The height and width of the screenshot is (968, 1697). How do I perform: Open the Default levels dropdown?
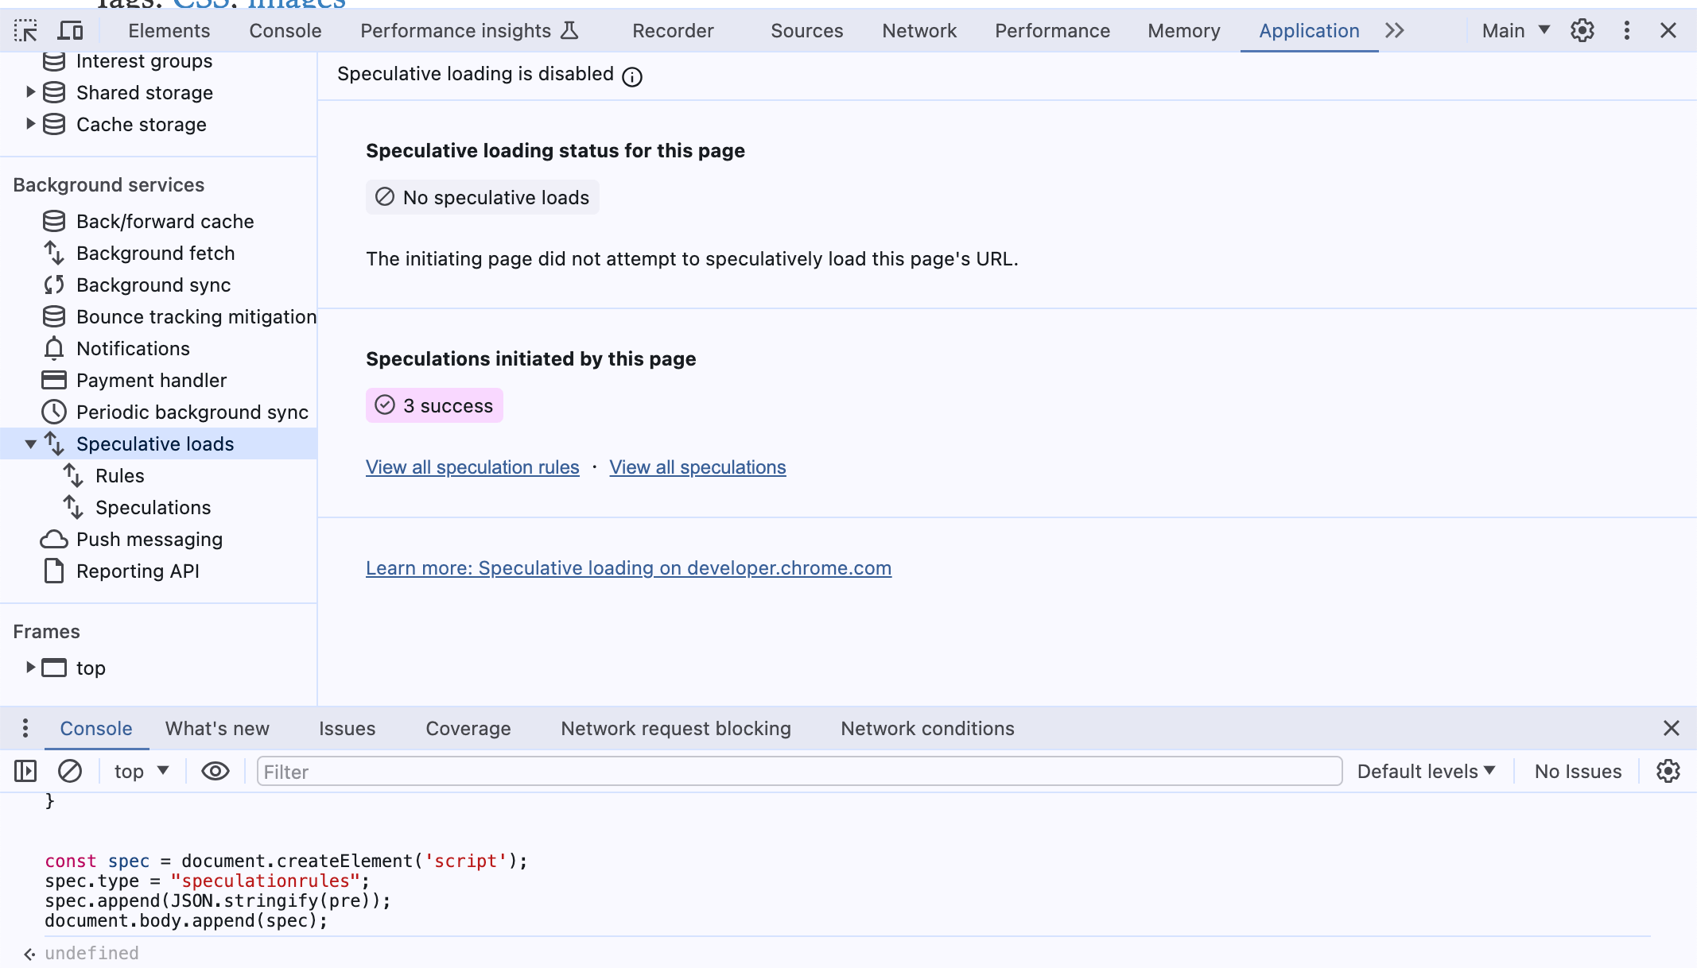tap(1426, 771)
